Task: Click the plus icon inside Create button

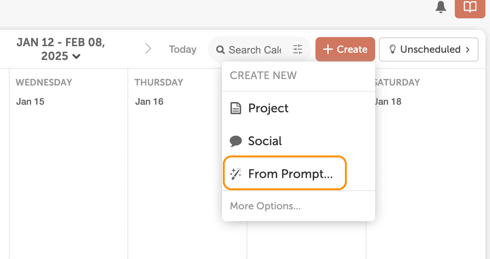Action: coord(328,49)
